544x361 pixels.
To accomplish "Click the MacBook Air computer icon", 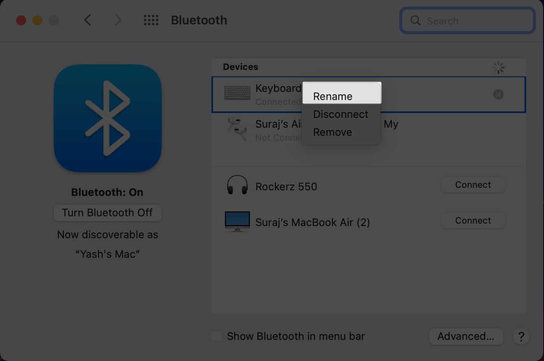I will (x=237, y=222).
